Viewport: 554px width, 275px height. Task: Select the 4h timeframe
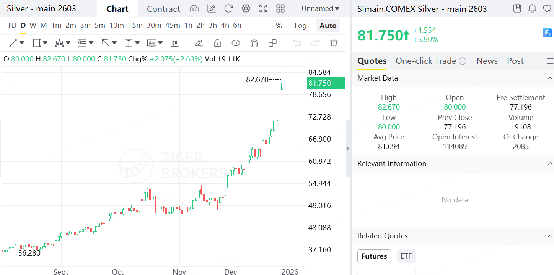[225, 26]
